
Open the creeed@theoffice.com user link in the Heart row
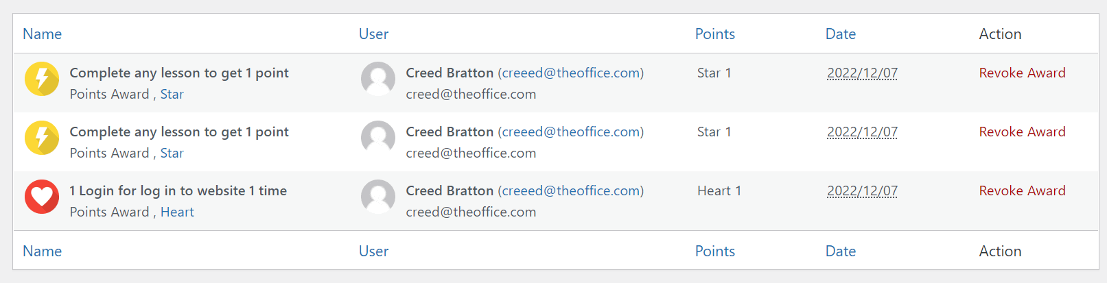click(571, 191)
